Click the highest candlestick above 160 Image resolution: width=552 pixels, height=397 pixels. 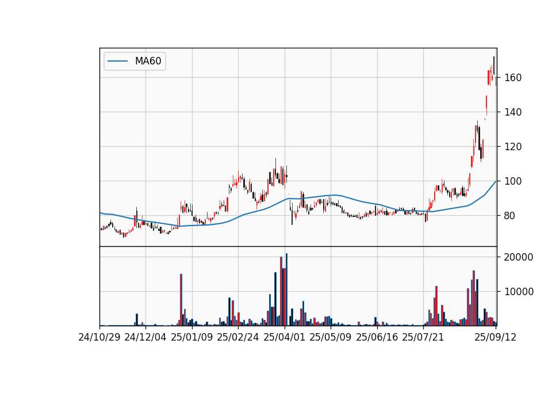click(494, 66)
